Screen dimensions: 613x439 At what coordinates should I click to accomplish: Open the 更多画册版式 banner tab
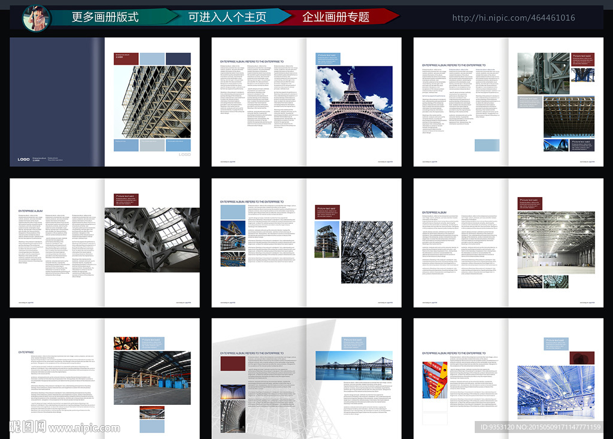105,17
